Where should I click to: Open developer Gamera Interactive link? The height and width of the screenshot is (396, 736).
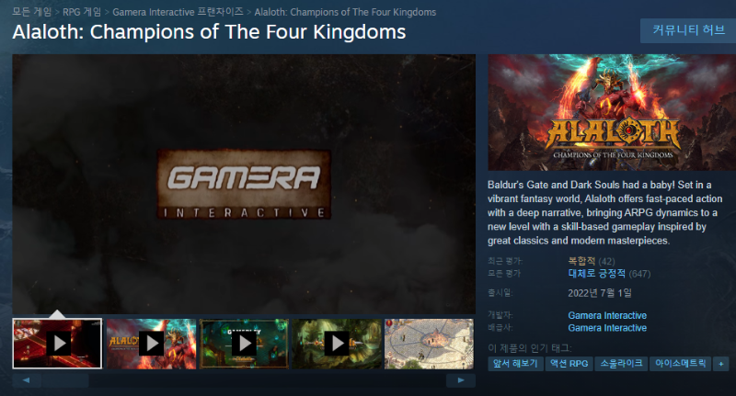[607, 315]
